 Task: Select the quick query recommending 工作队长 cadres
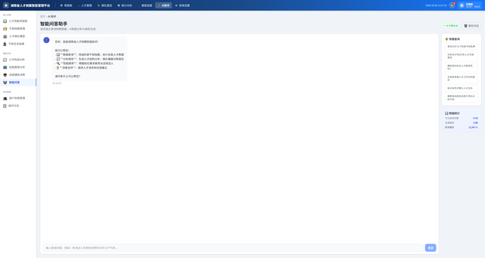tap(461, 98)
